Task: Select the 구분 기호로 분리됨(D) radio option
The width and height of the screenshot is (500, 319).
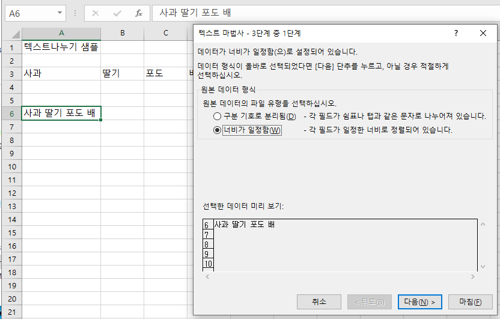Action: (x=255, y=117)
